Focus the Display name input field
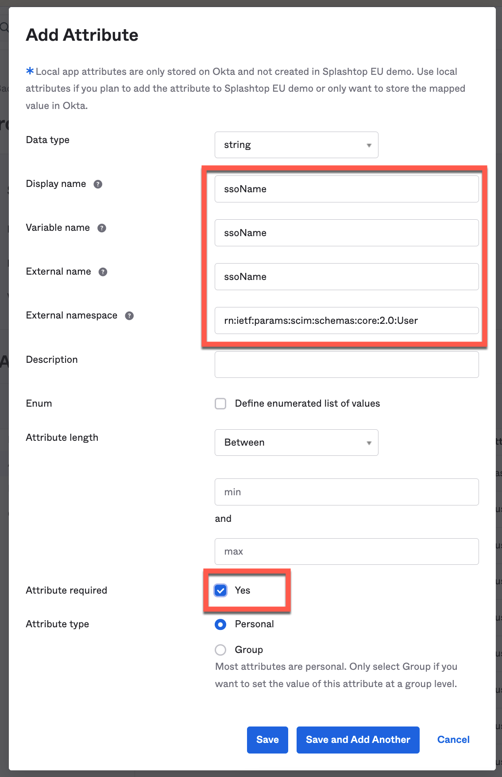Viewport: 502px width, 777px height. point(347,189)
